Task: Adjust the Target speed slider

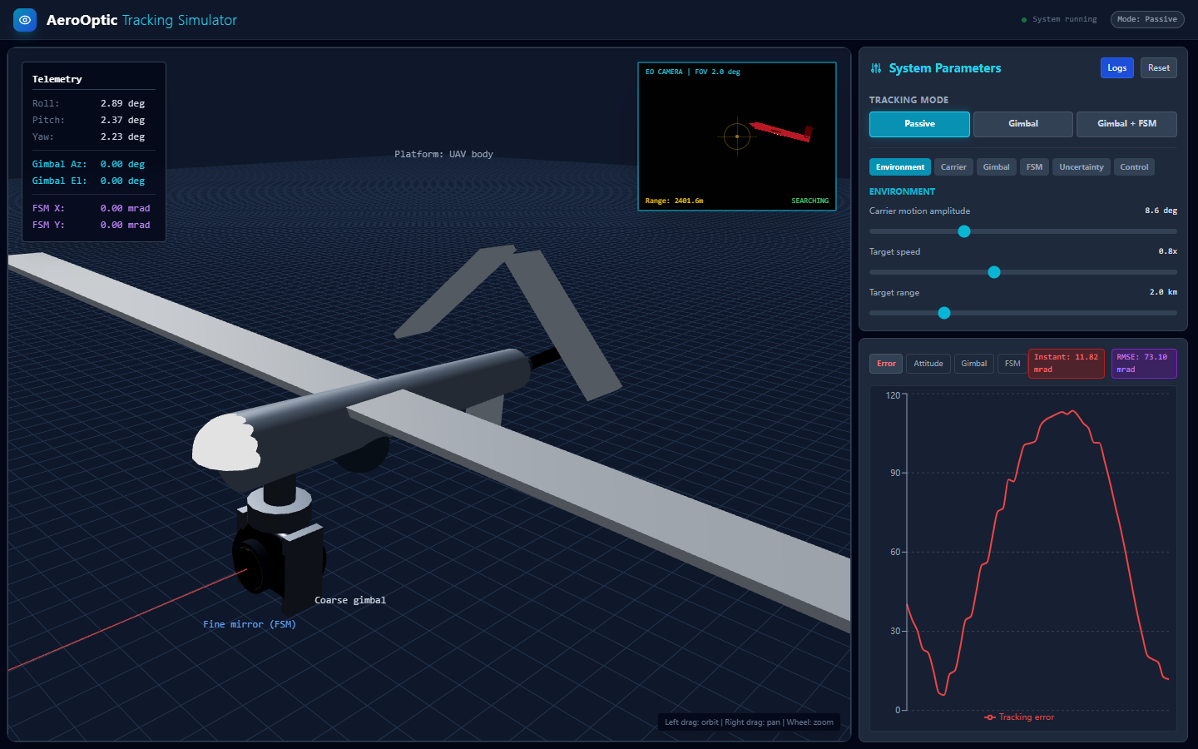Action: pos(1023,272)
